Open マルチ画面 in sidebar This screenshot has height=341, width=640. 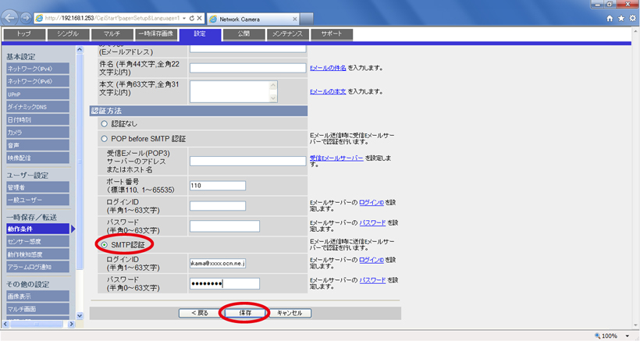37,309
